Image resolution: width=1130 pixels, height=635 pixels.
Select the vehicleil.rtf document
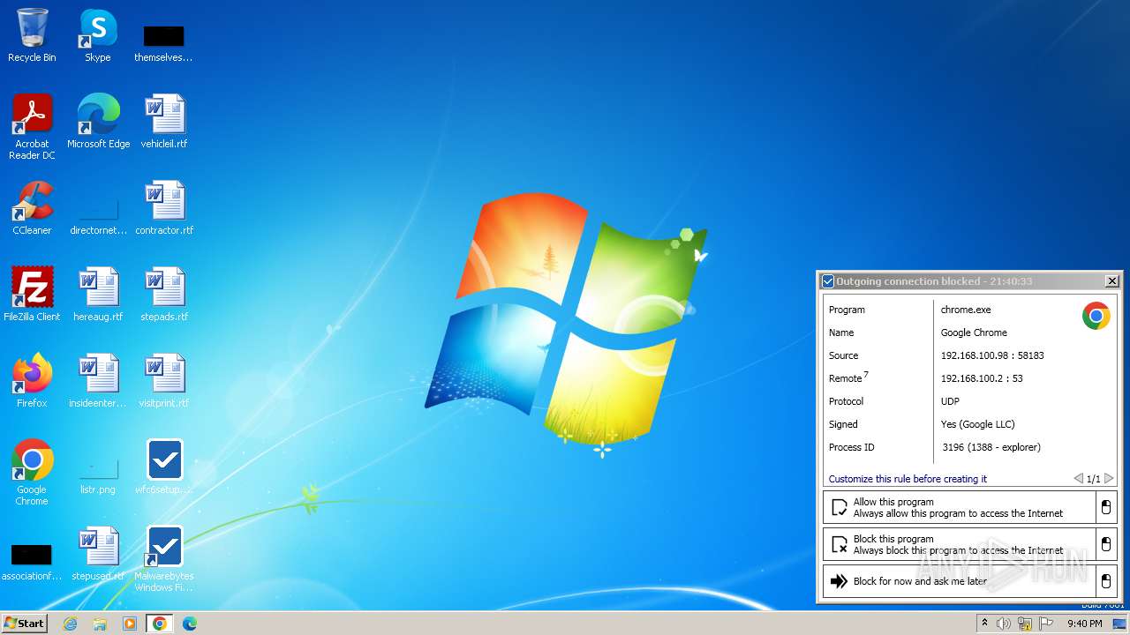[164, 122]
